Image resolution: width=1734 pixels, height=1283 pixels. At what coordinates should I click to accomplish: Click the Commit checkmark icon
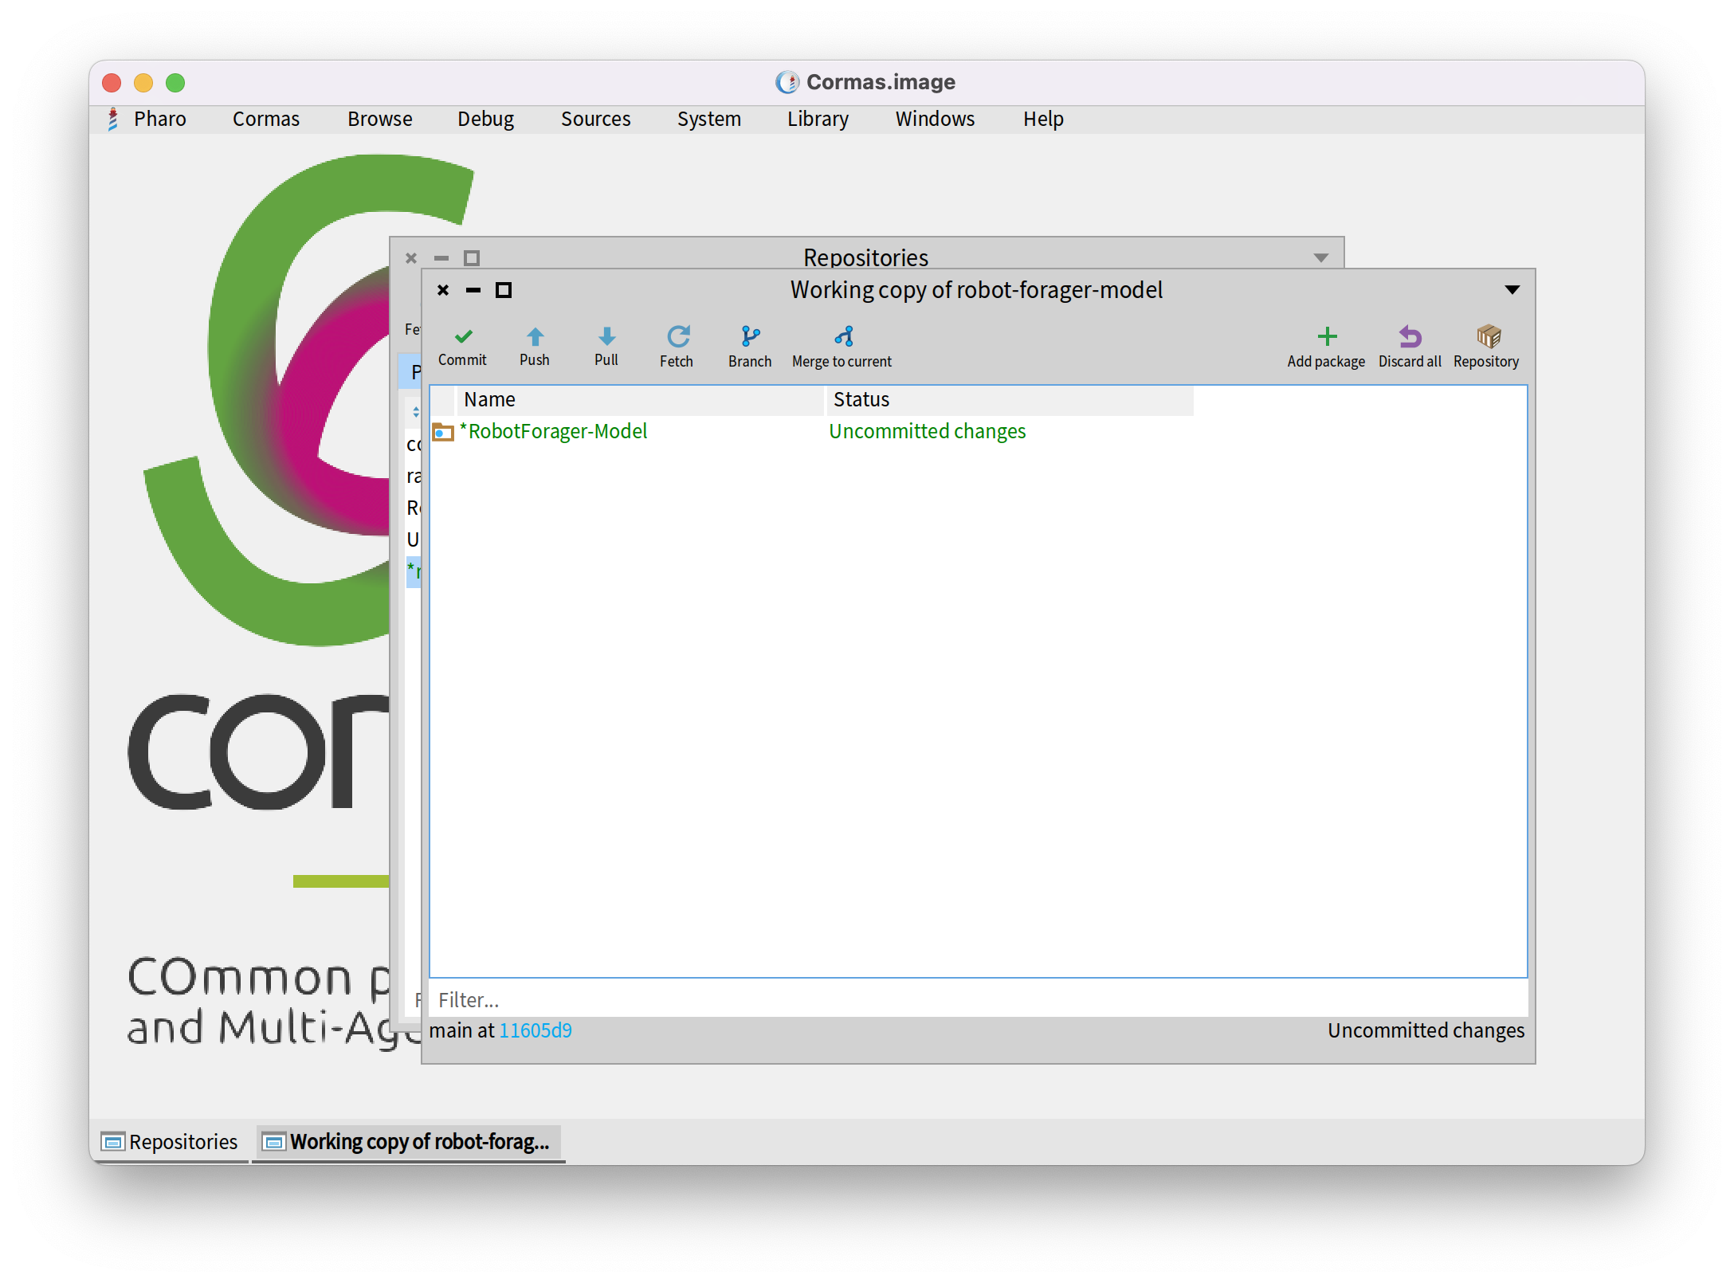tap(463, 337)
